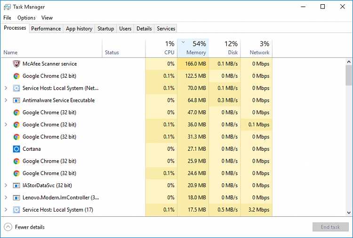Click the IAStorDataSvc process icon

pos(16,186)
